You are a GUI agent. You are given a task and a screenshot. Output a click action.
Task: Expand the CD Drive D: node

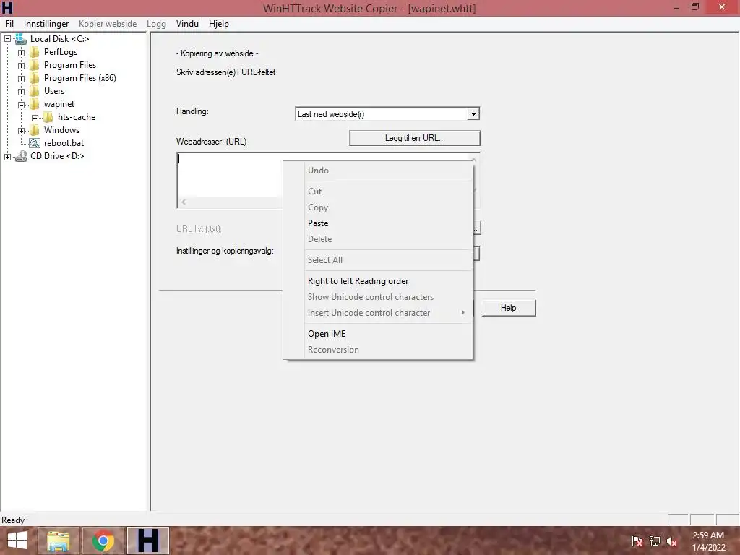pyautogui.click(x=7, y=157)
